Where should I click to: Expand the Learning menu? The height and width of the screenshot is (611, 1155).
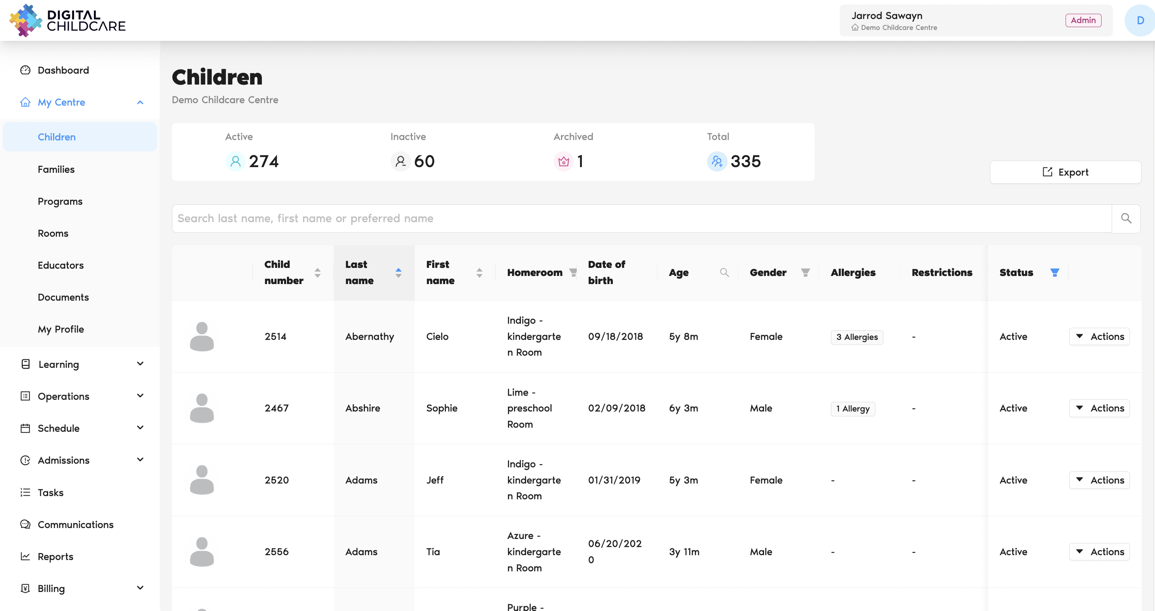click(x=140, y=363)
